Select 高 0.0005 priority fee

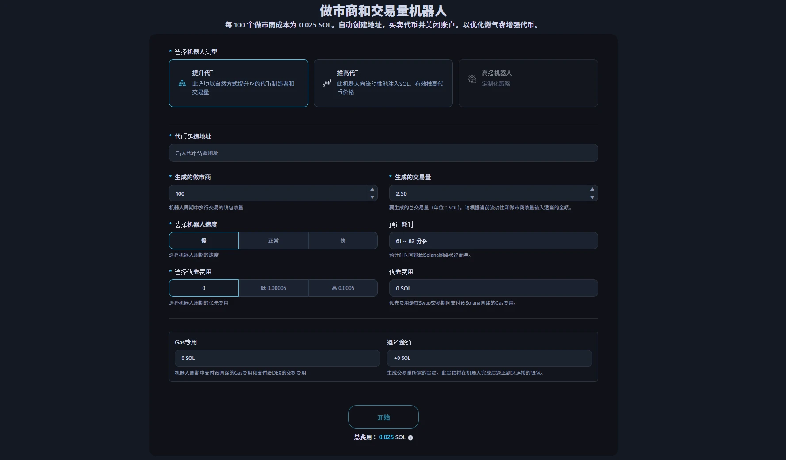click(343, 288)
